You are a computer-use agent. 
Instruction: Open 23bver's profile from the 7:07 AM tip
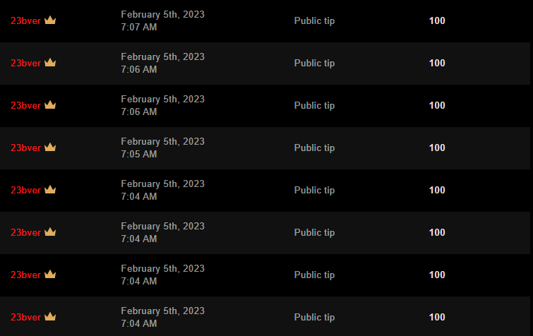click(25, 21)
